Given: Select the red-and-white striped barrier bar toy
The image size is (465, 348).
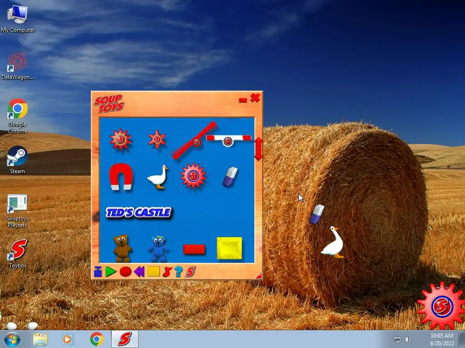Looking at the screenshot, I should pos(228,140).
